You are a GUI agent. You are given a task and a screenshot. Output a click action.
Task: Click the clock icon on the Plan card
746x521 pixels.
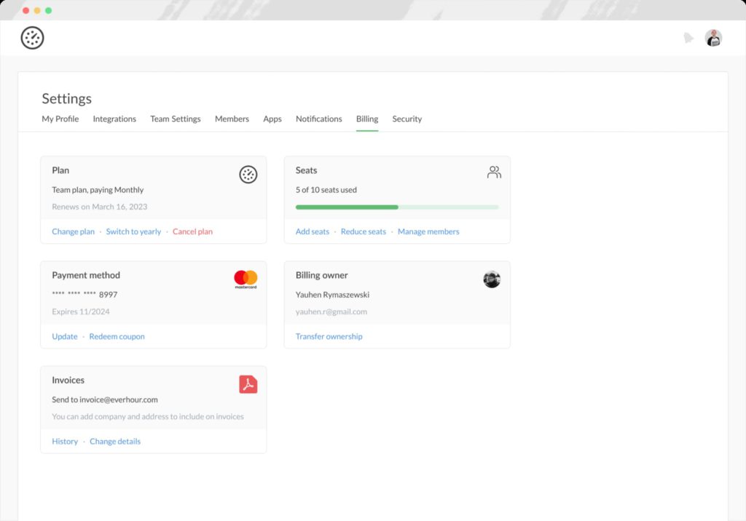pyautogui.click(x=248, y=175)
